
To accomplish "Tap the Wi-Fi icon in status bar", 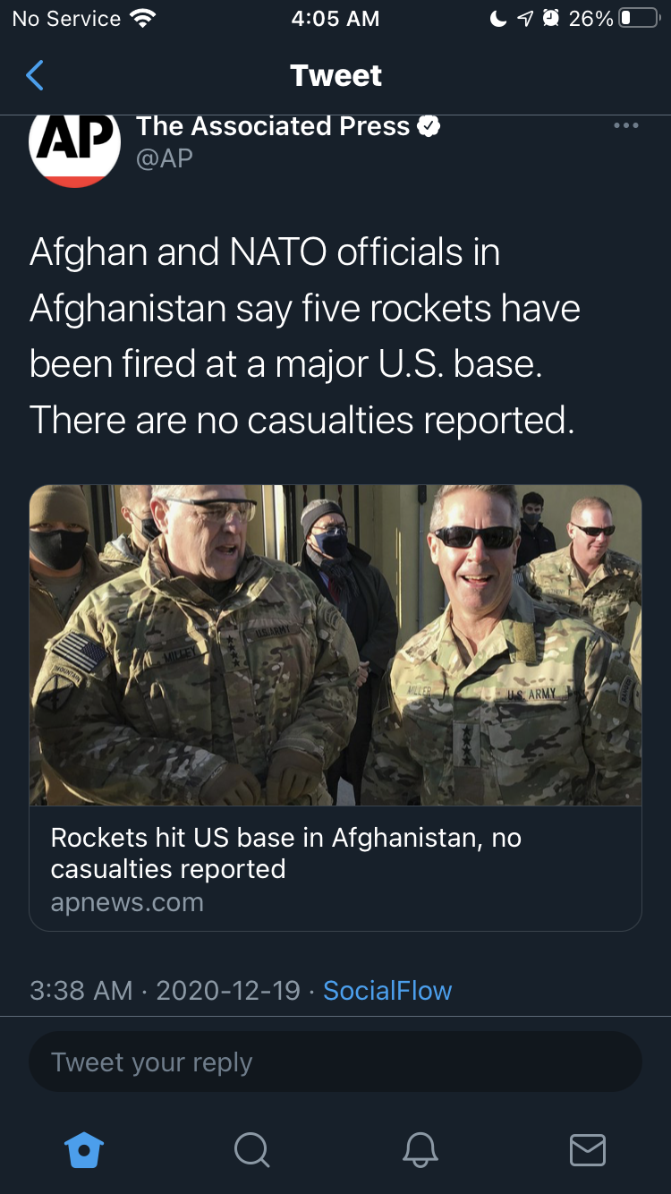I will tap(141, 18).
